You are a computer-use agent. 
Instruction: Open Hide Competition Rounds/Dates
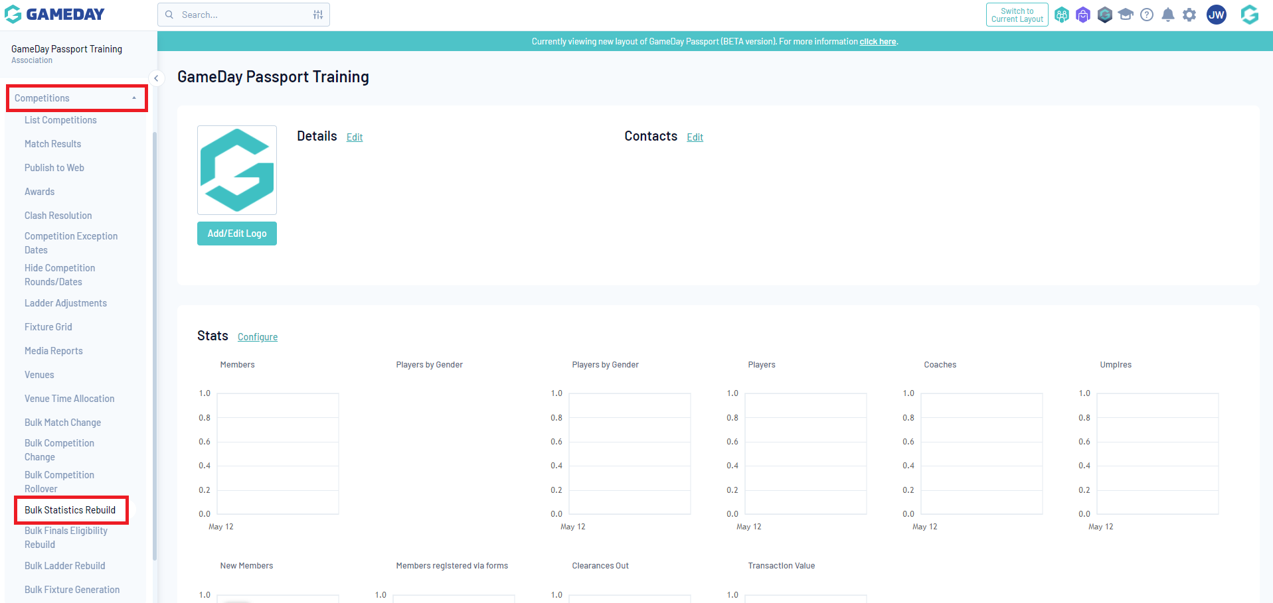pos(60,275)
